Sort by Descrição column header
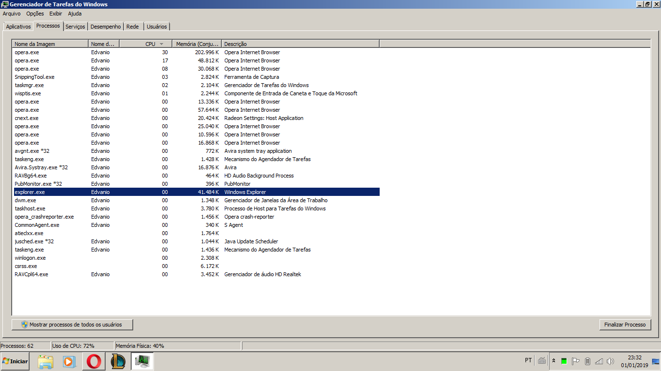 [301, 44]
